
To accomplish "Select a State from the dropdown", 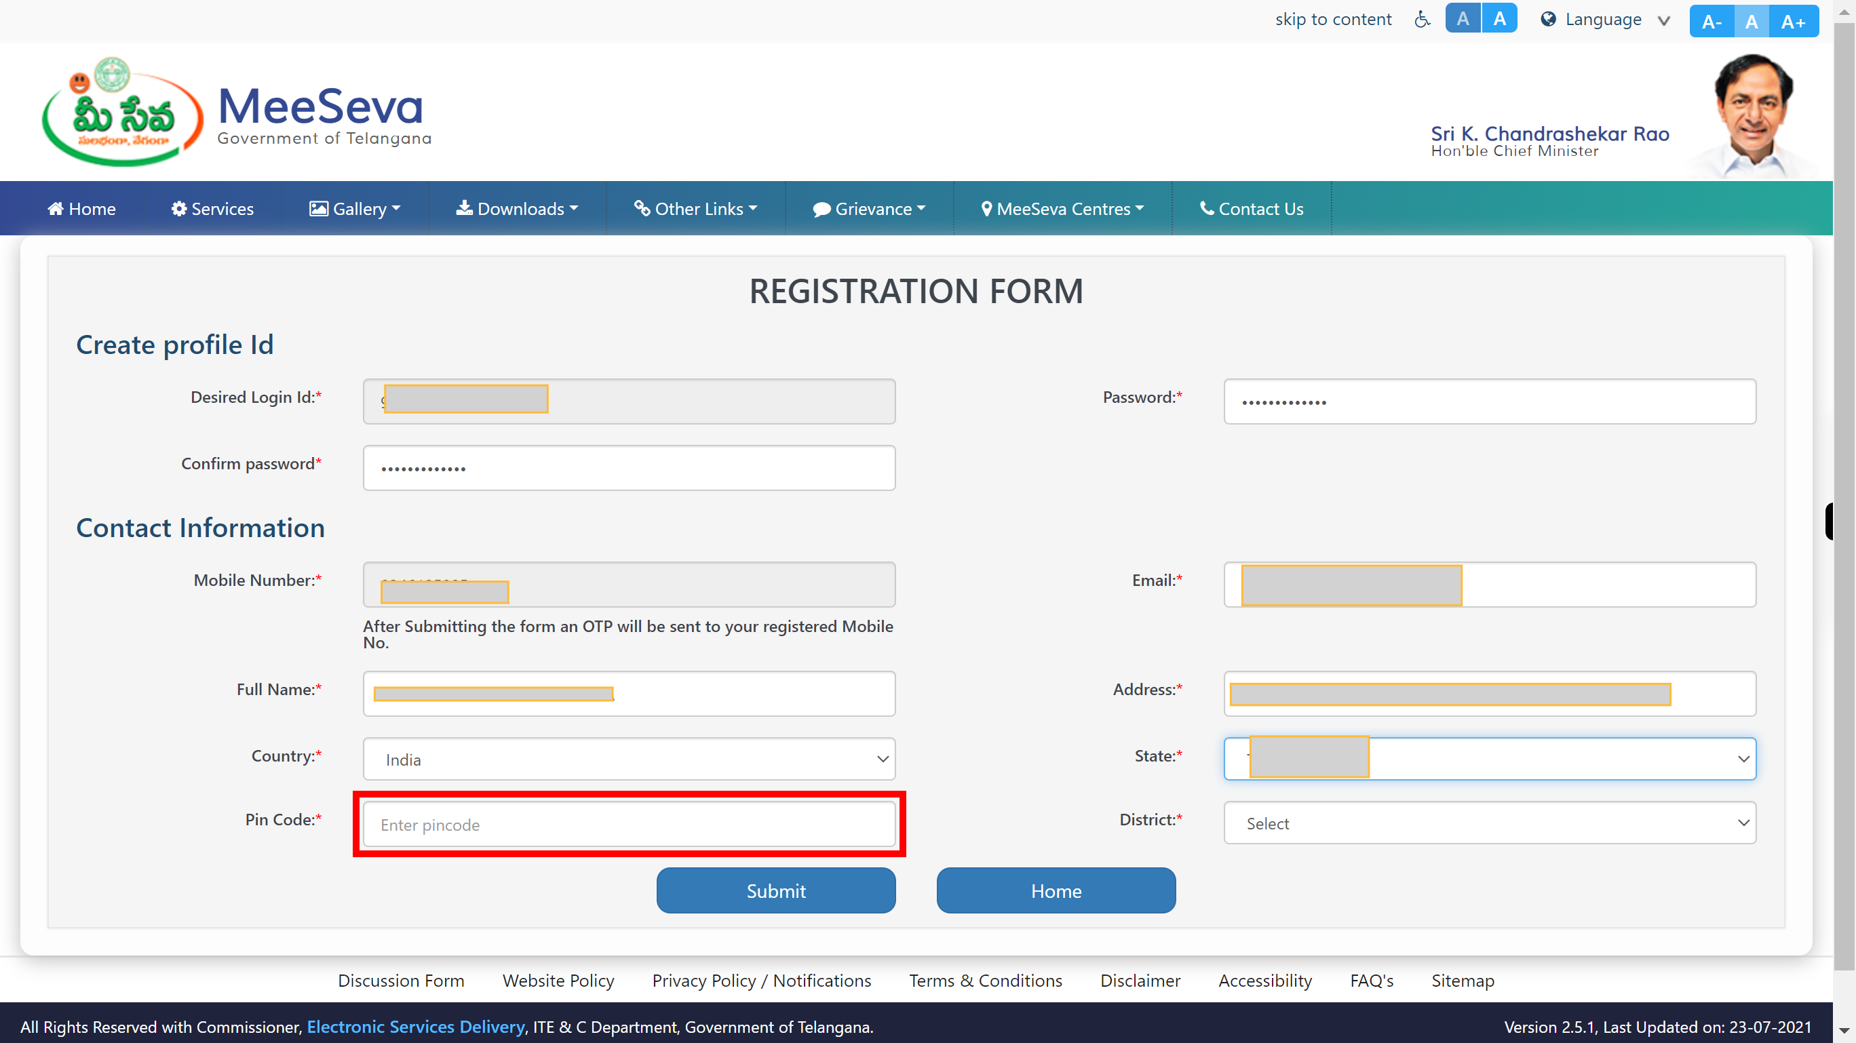I will click(1489, 759).
